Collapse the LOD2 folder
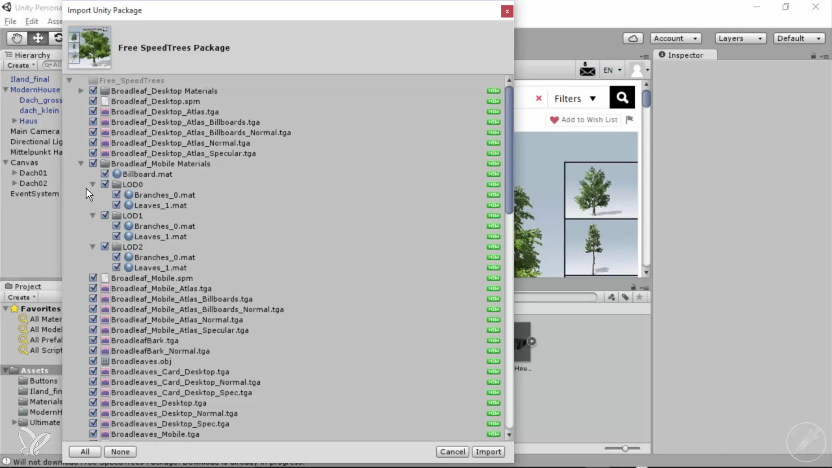 (x=92, y=247)
